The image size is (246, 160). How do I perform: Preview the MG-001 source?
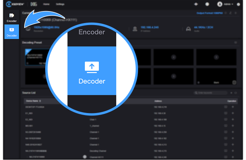[226, 126]
